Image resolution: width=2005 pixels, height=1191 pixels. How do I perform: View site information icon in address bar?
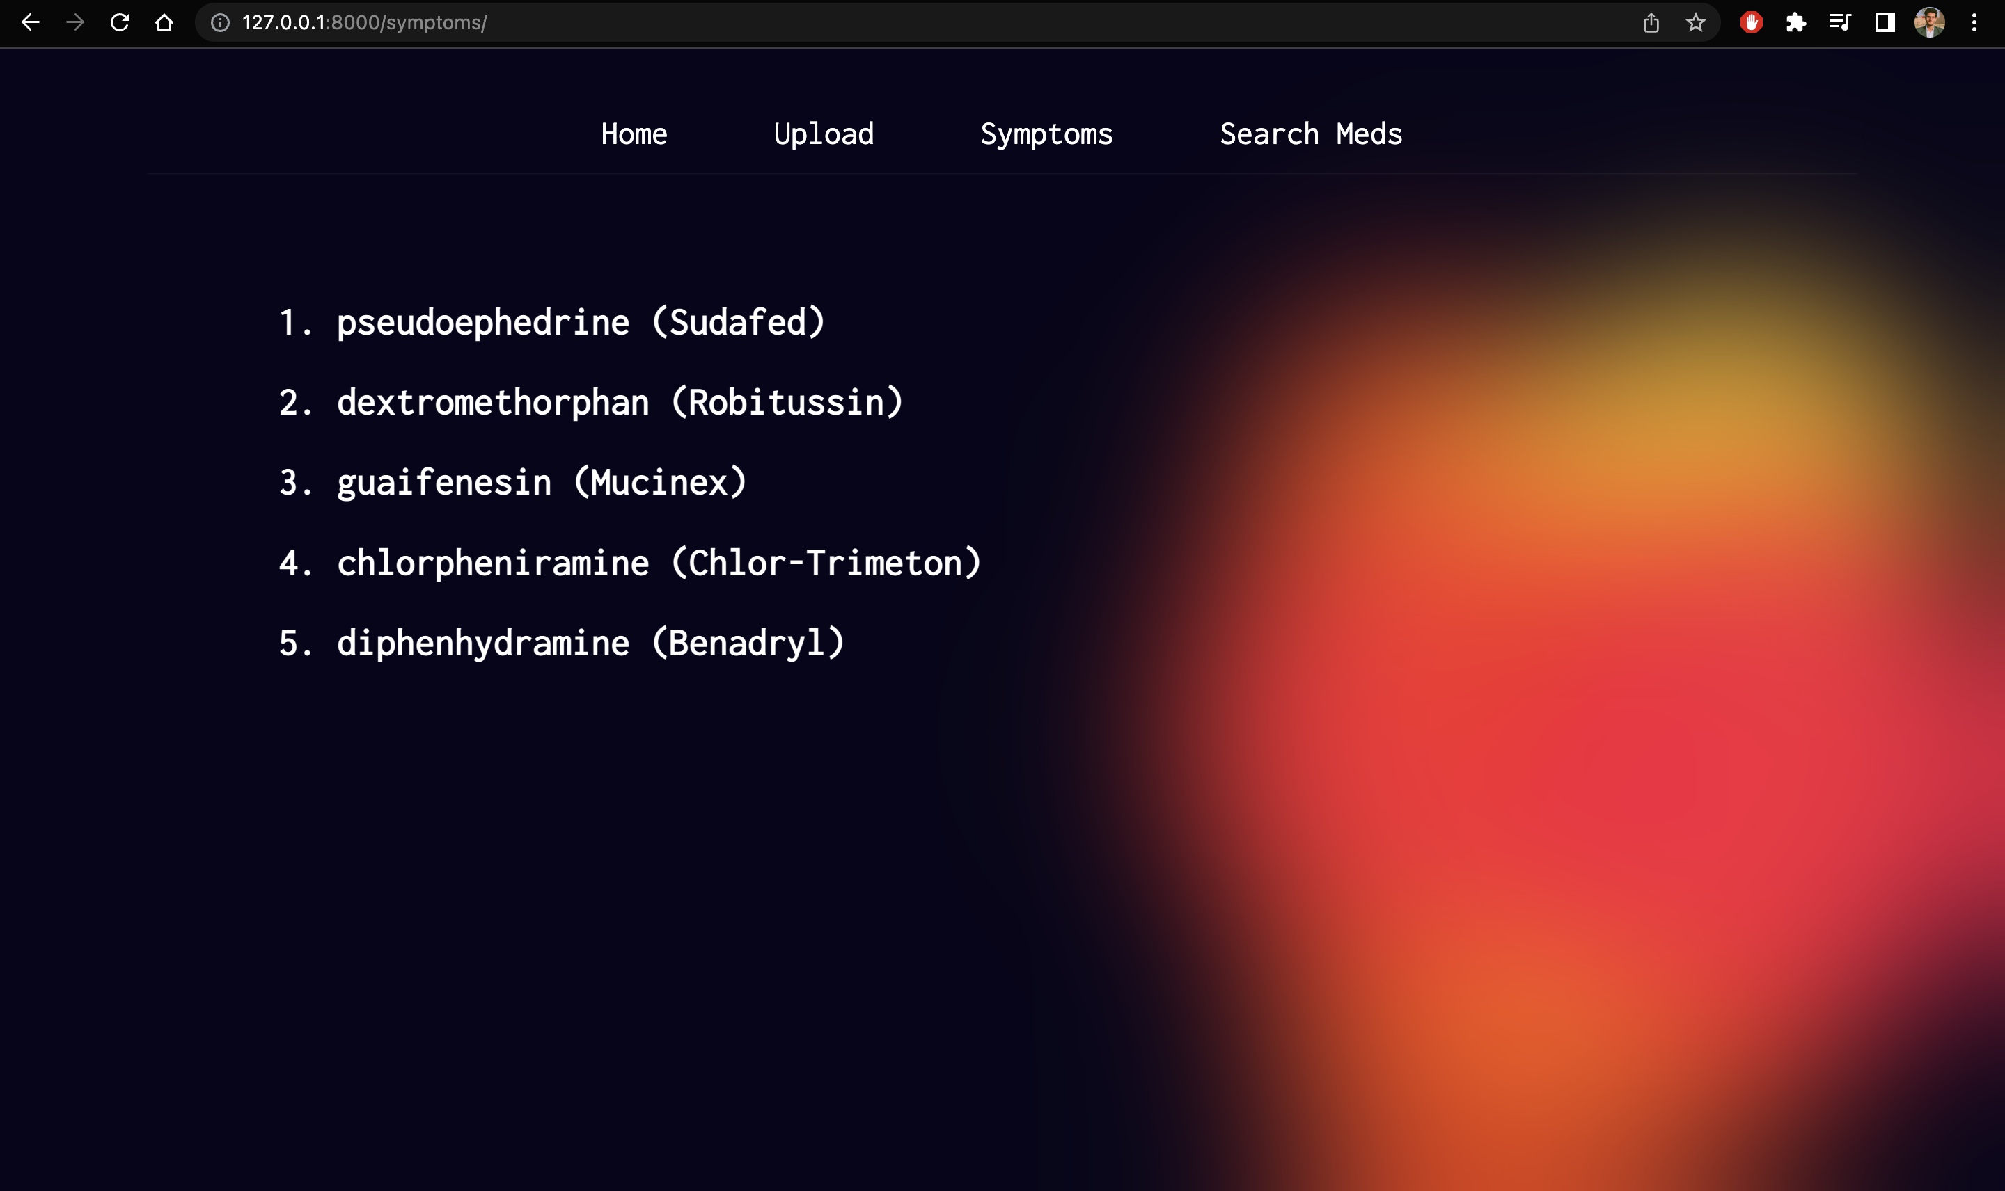click(220, 22)
